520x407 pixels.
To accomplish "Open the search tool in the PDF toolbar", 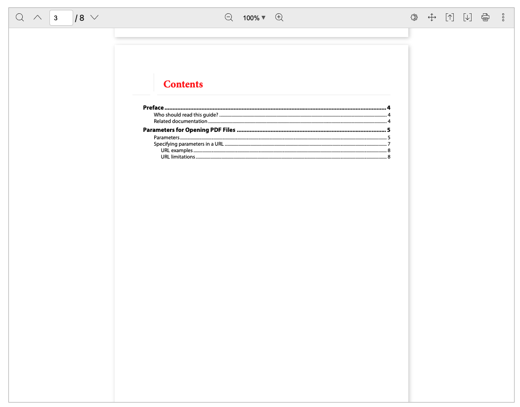I will [x=20, y=17].
